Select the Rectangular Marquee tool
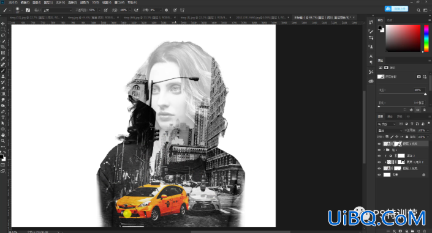This screenshot has height=233, width=432. [3, 29]
